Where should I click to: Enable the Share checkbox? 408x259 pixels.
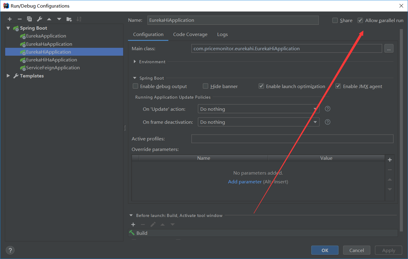[335, 20]
